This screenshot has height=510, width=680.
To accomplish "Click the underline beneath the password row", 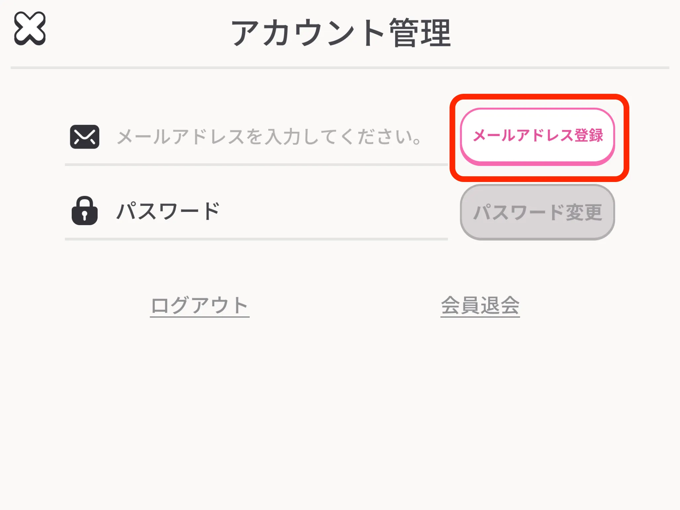I will click(x=256, y=239).
